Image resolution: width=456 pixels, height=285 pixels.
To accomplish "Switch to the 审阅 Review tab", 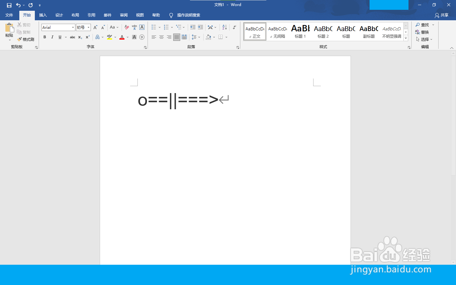I will tap(123, 15).
